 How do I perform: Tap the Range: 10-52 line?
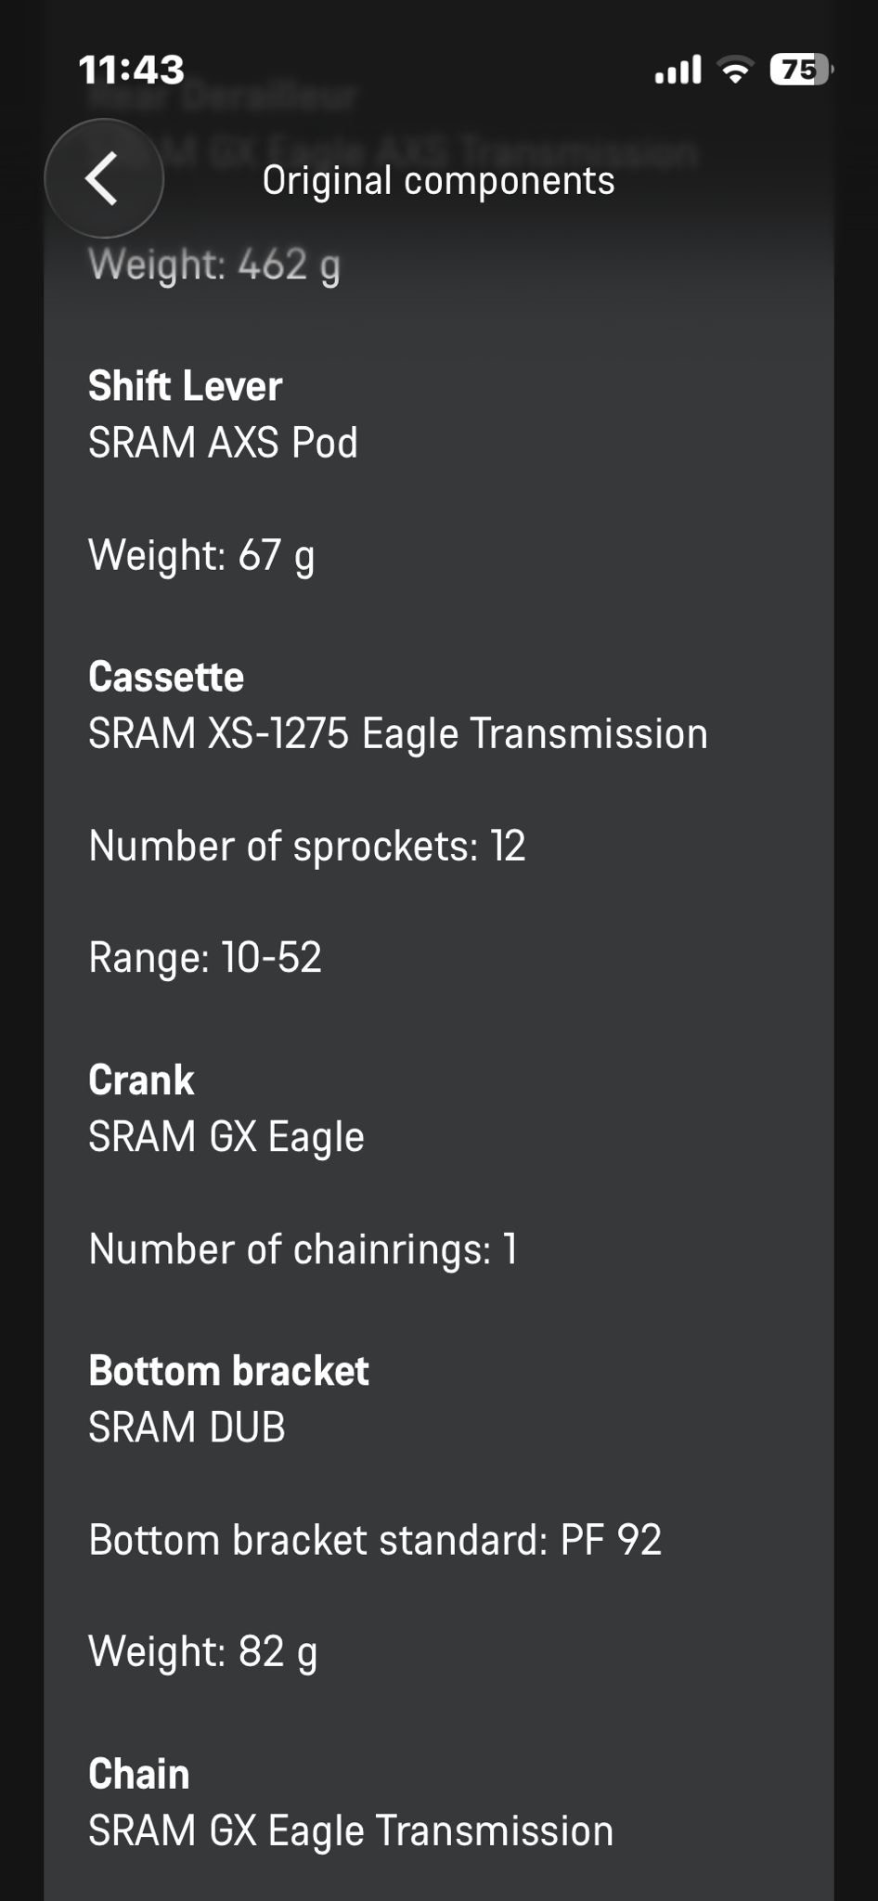(205, 957)
